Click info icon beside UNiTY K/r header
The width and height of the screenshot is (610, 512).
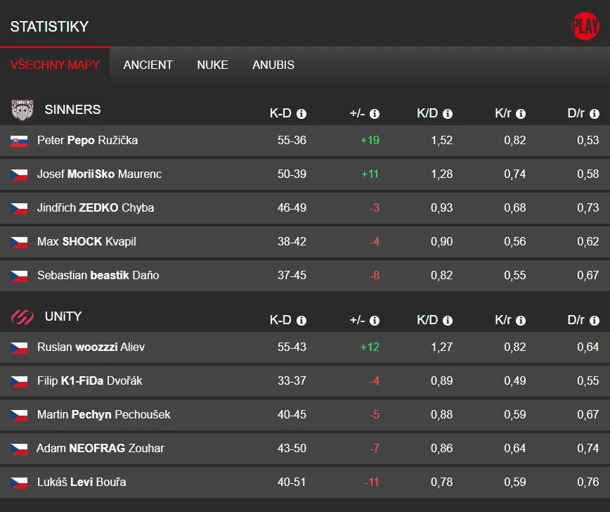point(521,321)
